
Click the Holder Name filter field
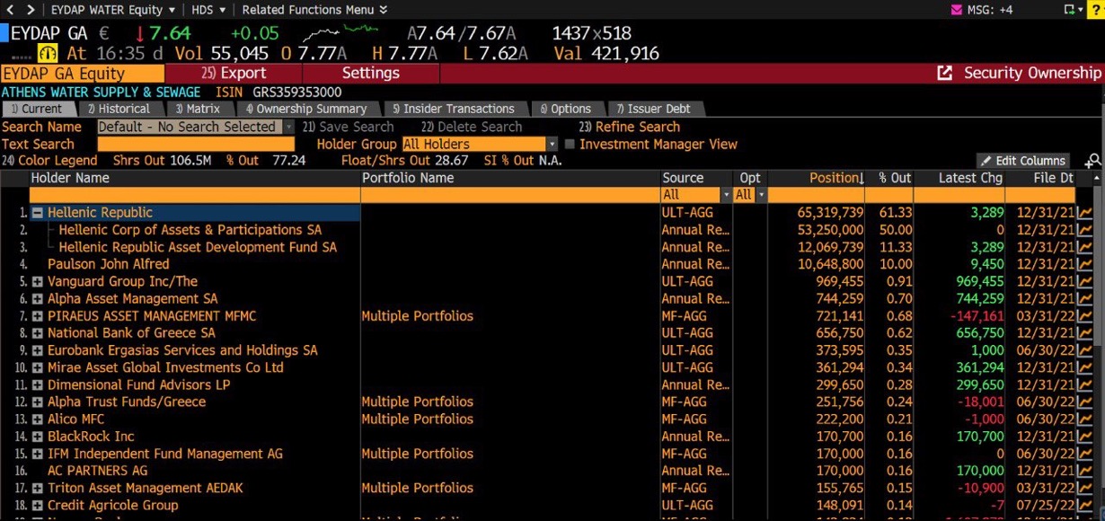pyautogui.click(x=195, y=195)
